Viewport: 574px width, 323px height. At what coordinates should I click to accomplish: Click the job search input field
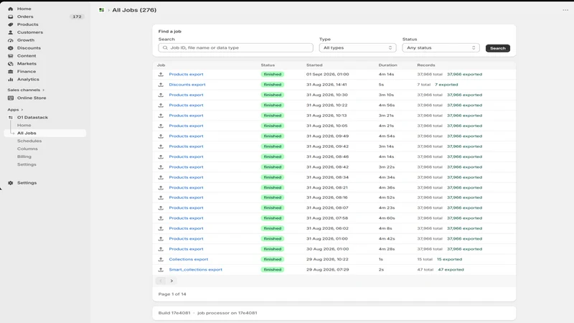(236, 48)
